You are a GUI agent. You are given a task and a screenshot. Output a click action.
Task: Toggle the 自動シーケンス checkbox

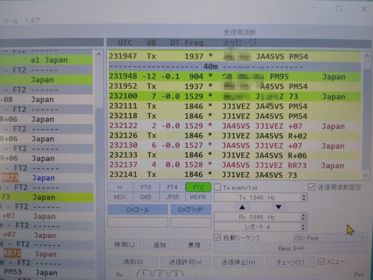pyautogui.click(x=218, y=238)
